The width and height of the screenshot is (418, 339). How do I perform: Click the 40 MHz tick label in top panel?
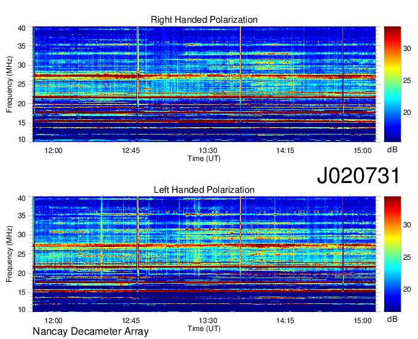(x=22, y=28)
